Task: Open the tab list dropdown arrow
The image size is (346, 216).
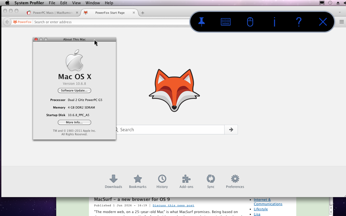Action: pyautogui.click(x=340, y=12)
